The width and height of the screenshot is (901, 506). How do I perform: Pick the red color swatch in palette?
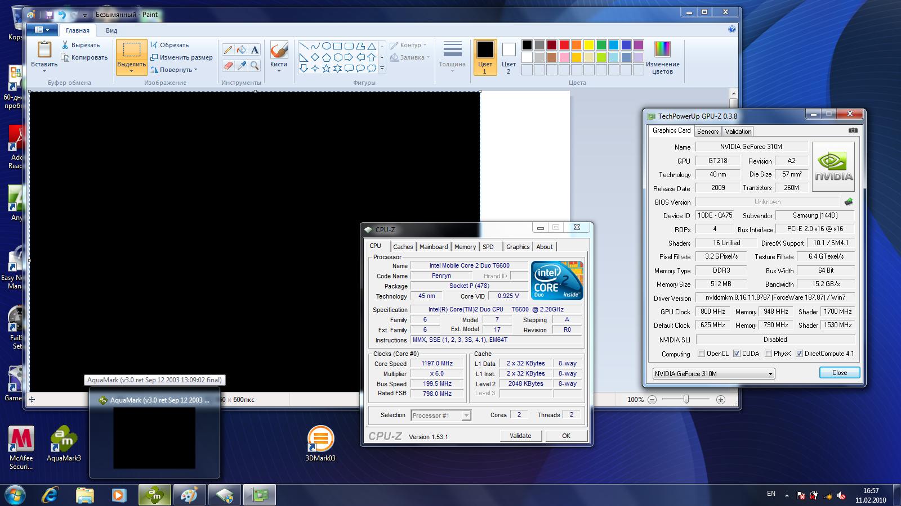564,45
